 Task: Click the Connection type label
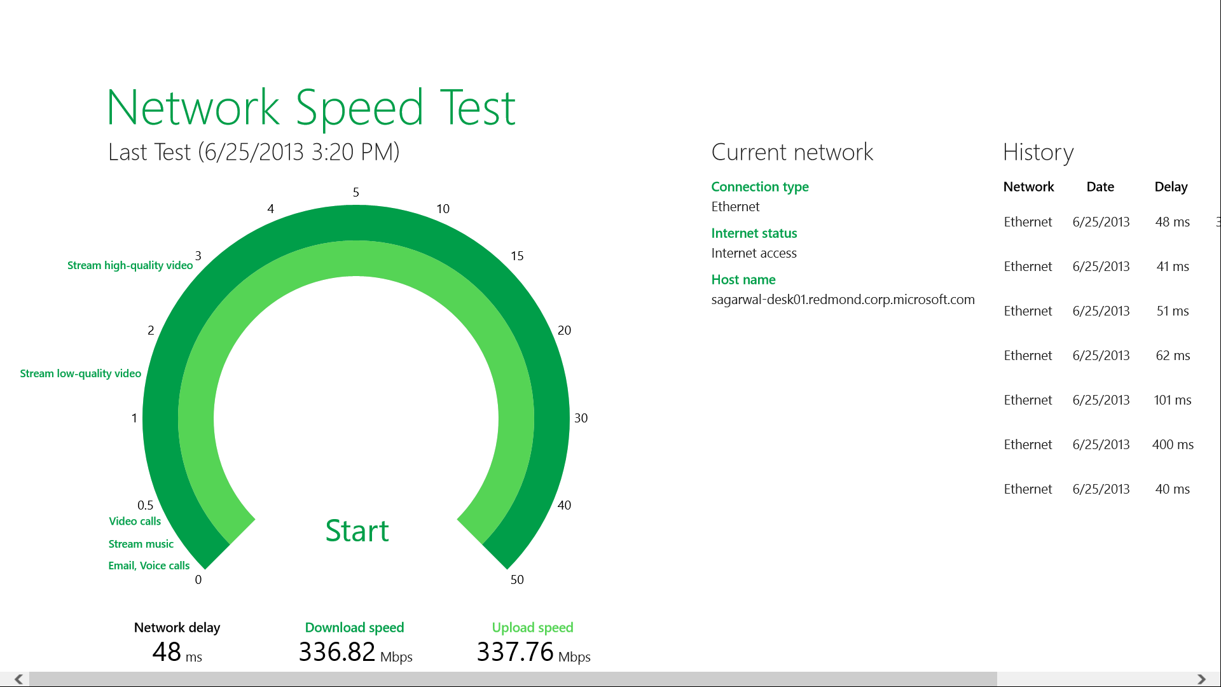760,186
